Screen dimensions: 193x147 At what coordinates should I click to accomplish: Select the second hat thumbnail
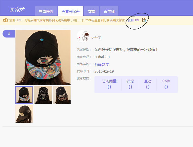43,95
